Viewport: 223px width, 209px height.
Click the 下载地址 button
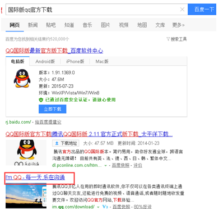[66, 143]
